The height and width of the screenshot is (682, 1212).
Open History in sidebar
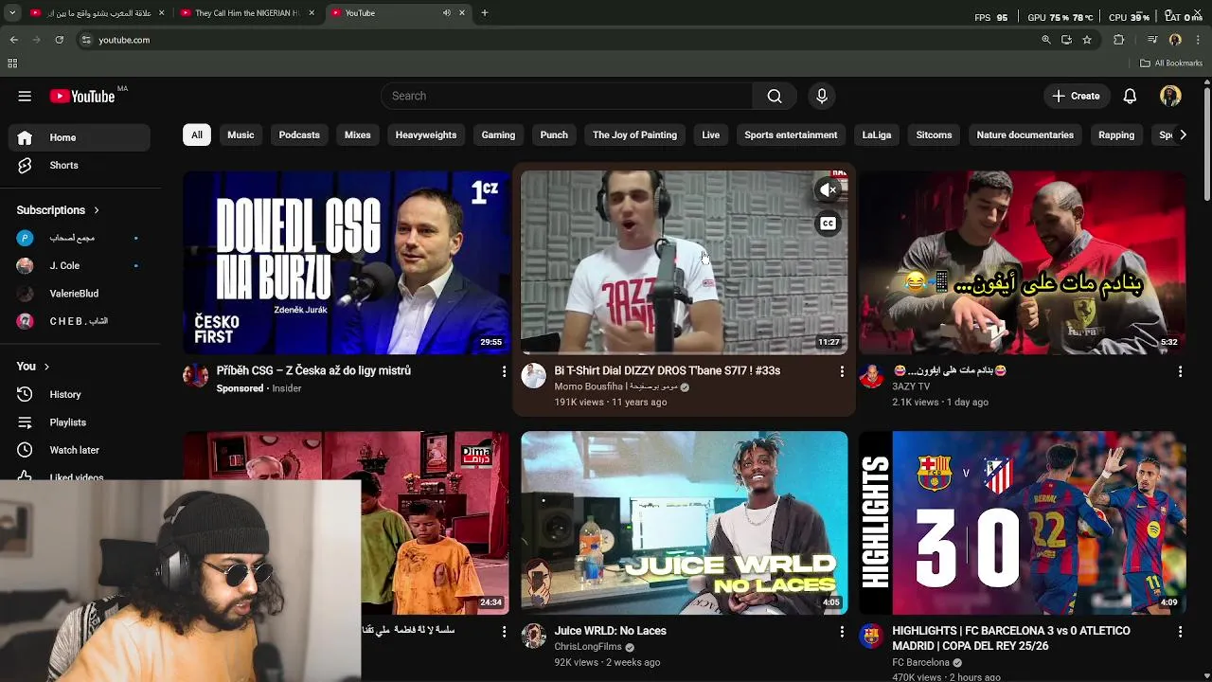(x=79, y=394)
